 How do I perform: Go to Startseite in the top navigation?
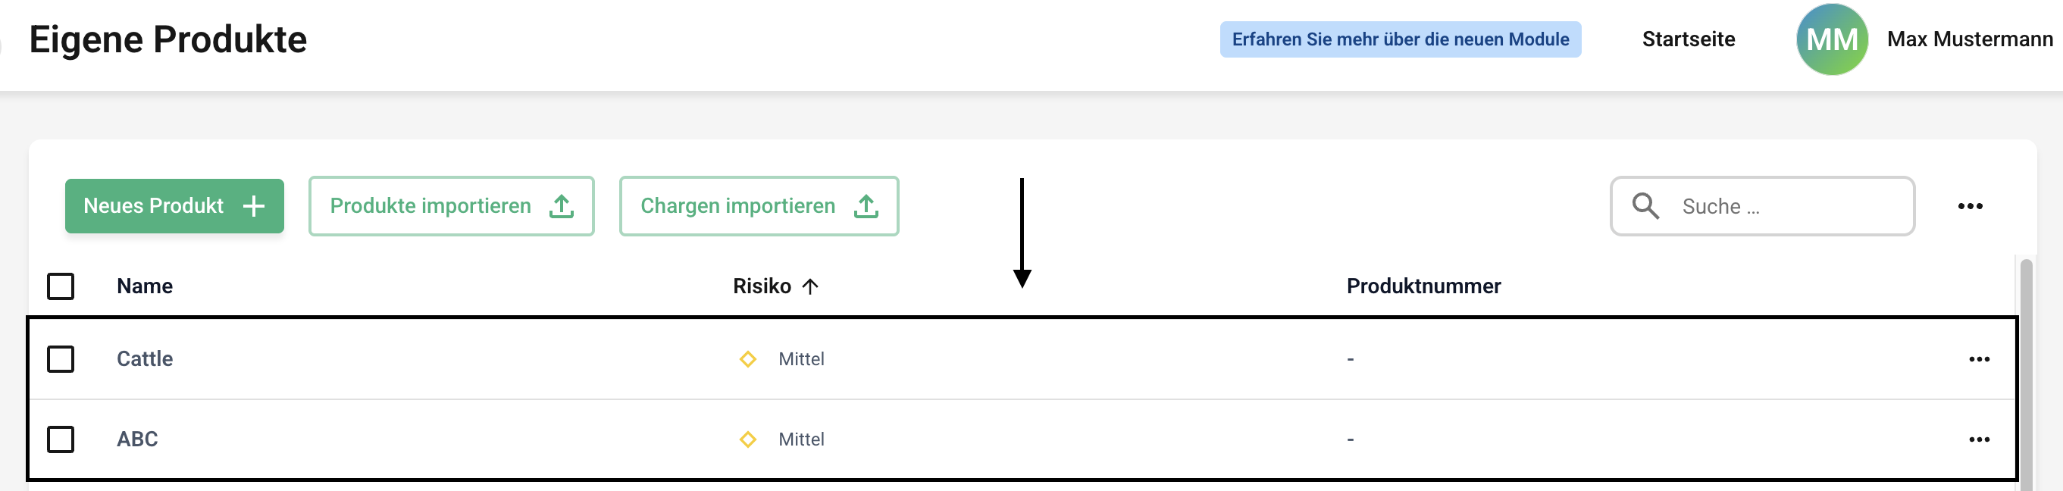(x=1688, y=39)
